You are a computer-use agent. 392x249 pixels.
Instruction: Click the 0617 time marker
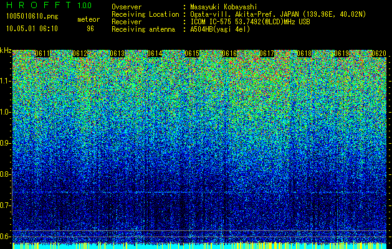267,54
